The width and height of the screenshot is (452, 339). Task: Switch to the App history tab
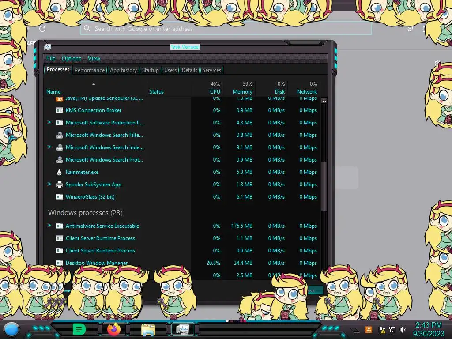[x=124, y=70]
